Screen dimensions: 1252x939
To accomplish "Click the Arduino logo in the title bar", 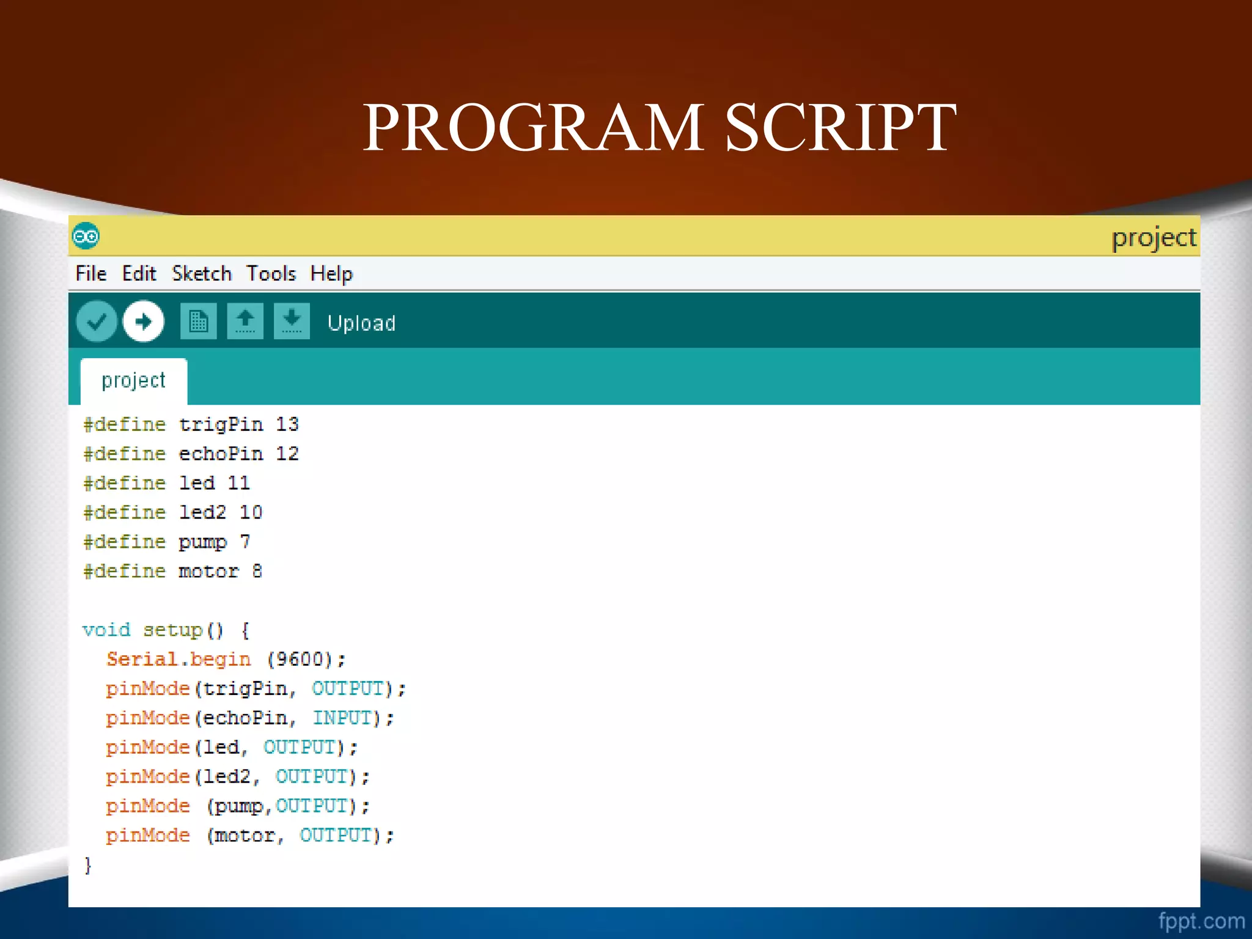I will [x=86, y=236].
